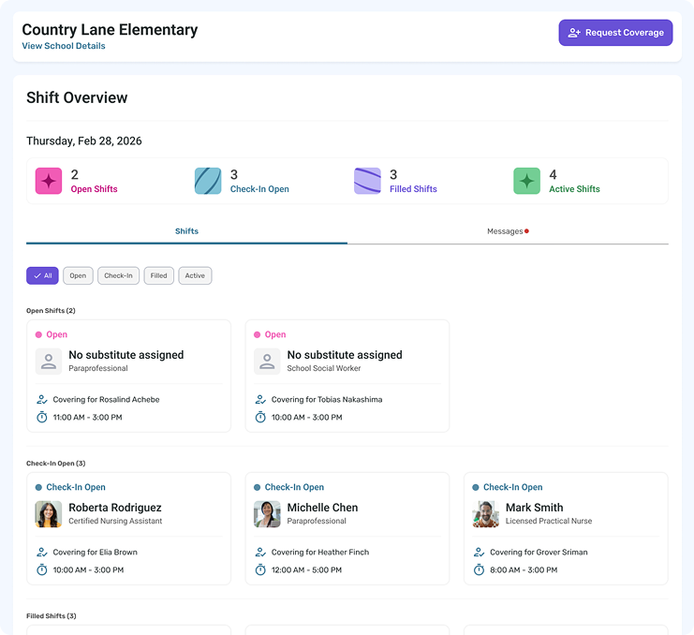
Task: Click the pink Open status dot on Tobias Nakashima card
Action: (258, 334)
